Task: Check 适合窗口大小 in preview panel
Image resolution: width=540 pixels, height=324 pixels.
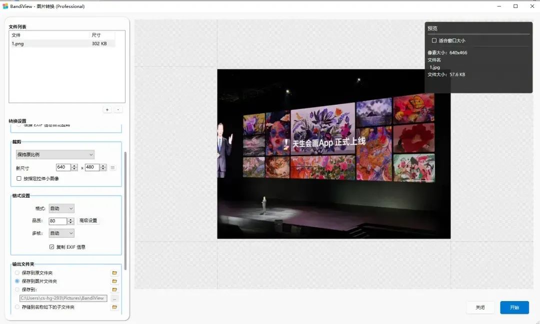Action: (434, 40)
